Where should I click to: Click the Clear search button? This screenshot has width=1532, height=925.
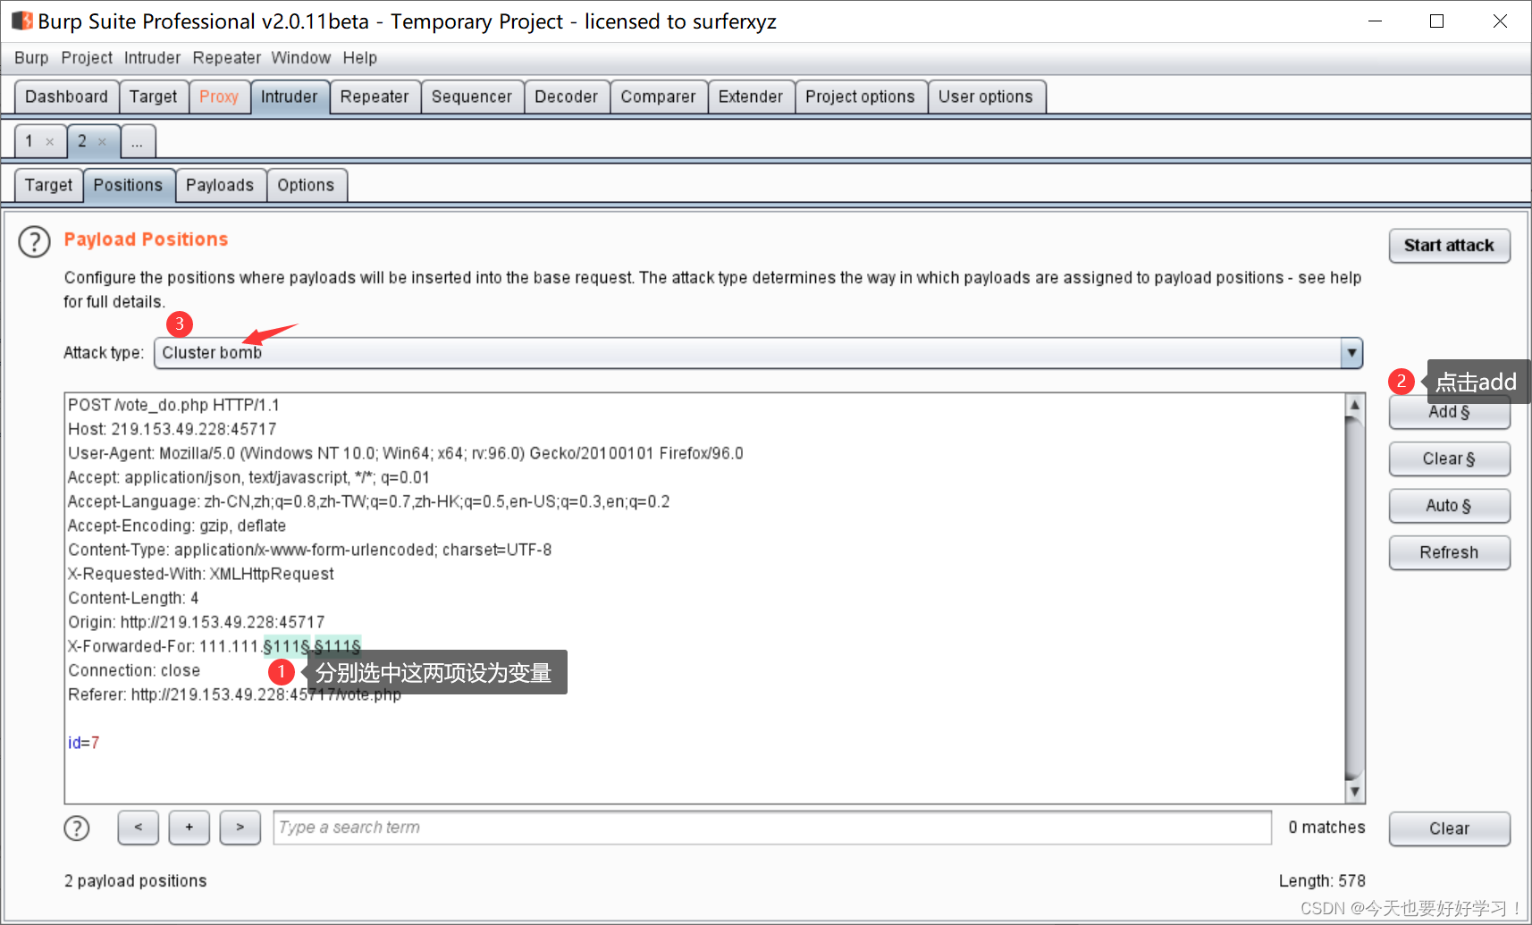(1449, 828)
